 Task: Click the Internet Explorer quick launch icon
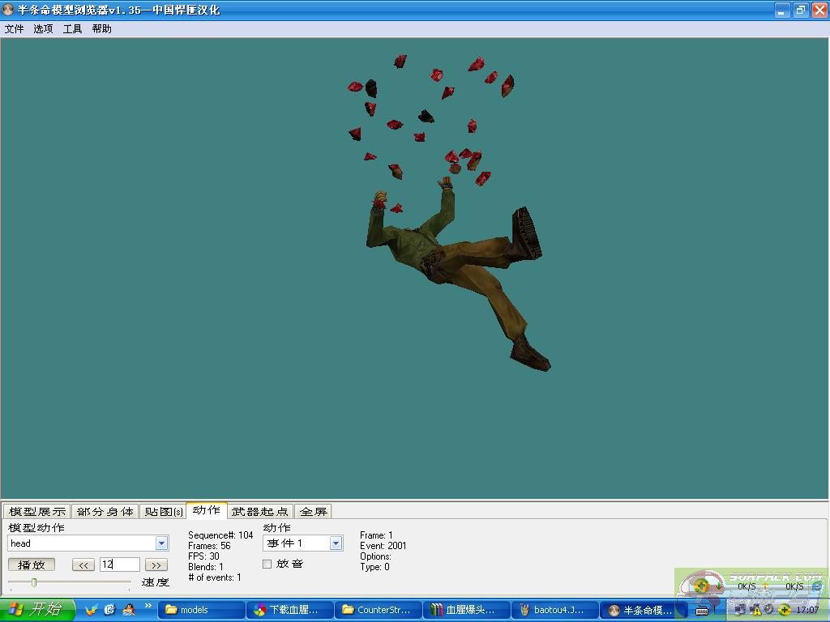(x=109, y=610)
